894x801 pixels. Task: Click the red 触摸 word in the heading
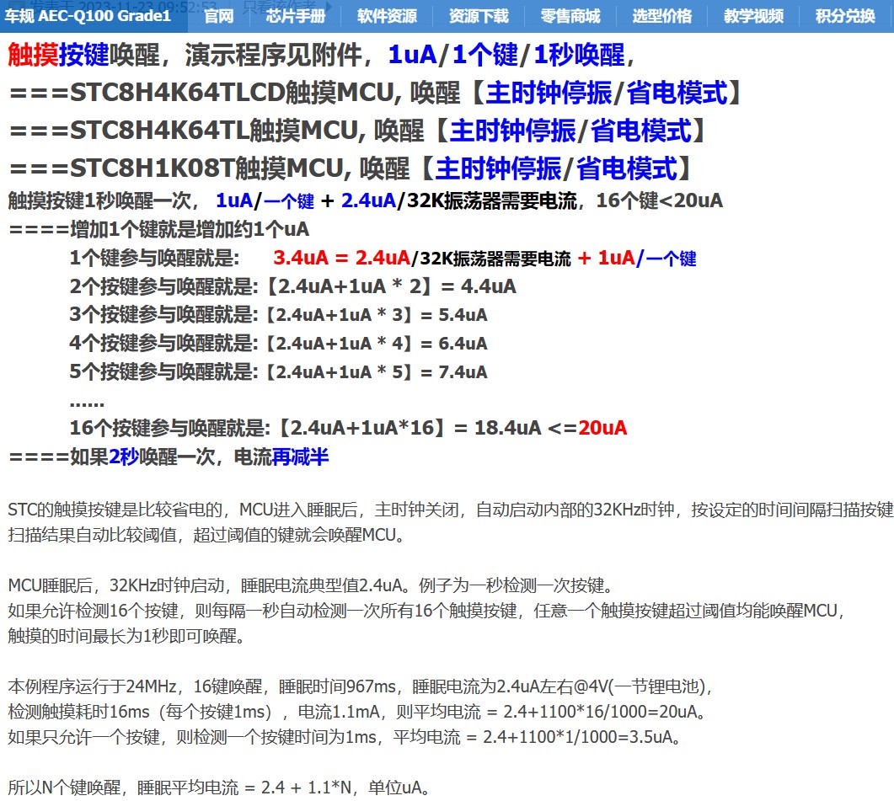pyautogui.click(x=33, y=55)
